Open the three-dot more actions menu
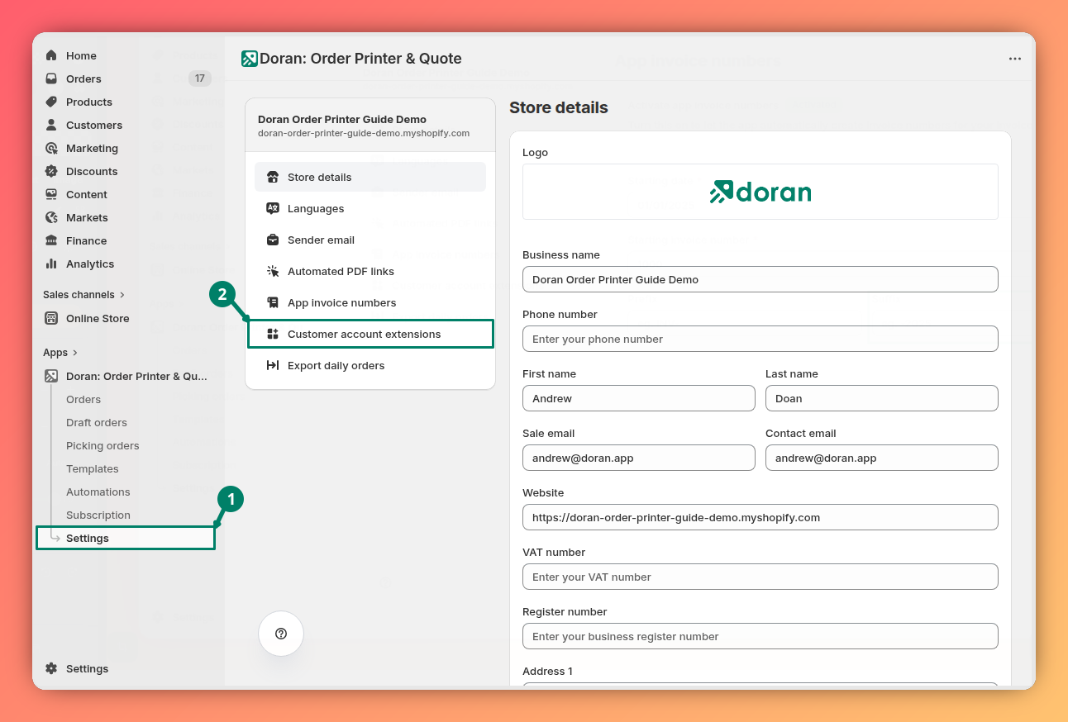 [x=1015, y=59]
